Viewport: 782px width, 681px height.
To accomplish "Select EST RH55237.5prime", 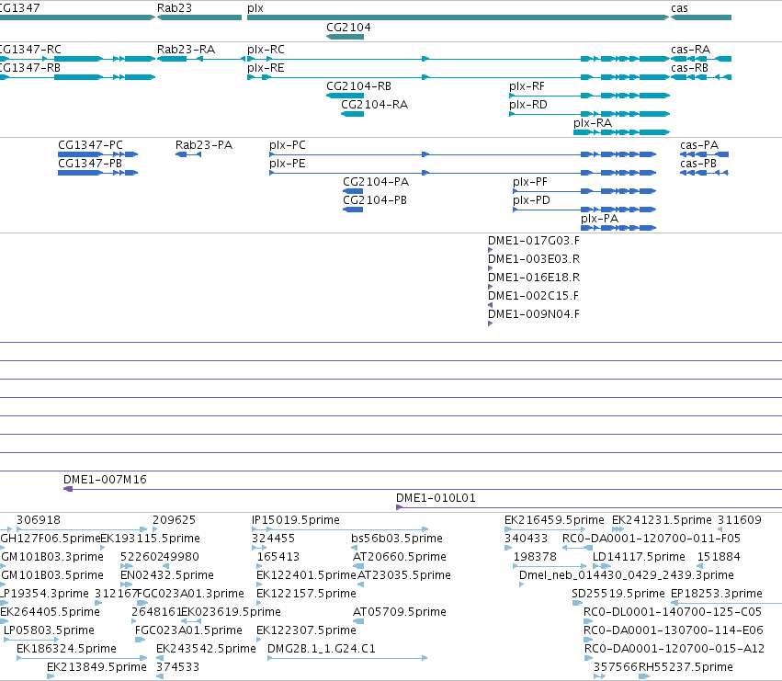I will point(686,668).
